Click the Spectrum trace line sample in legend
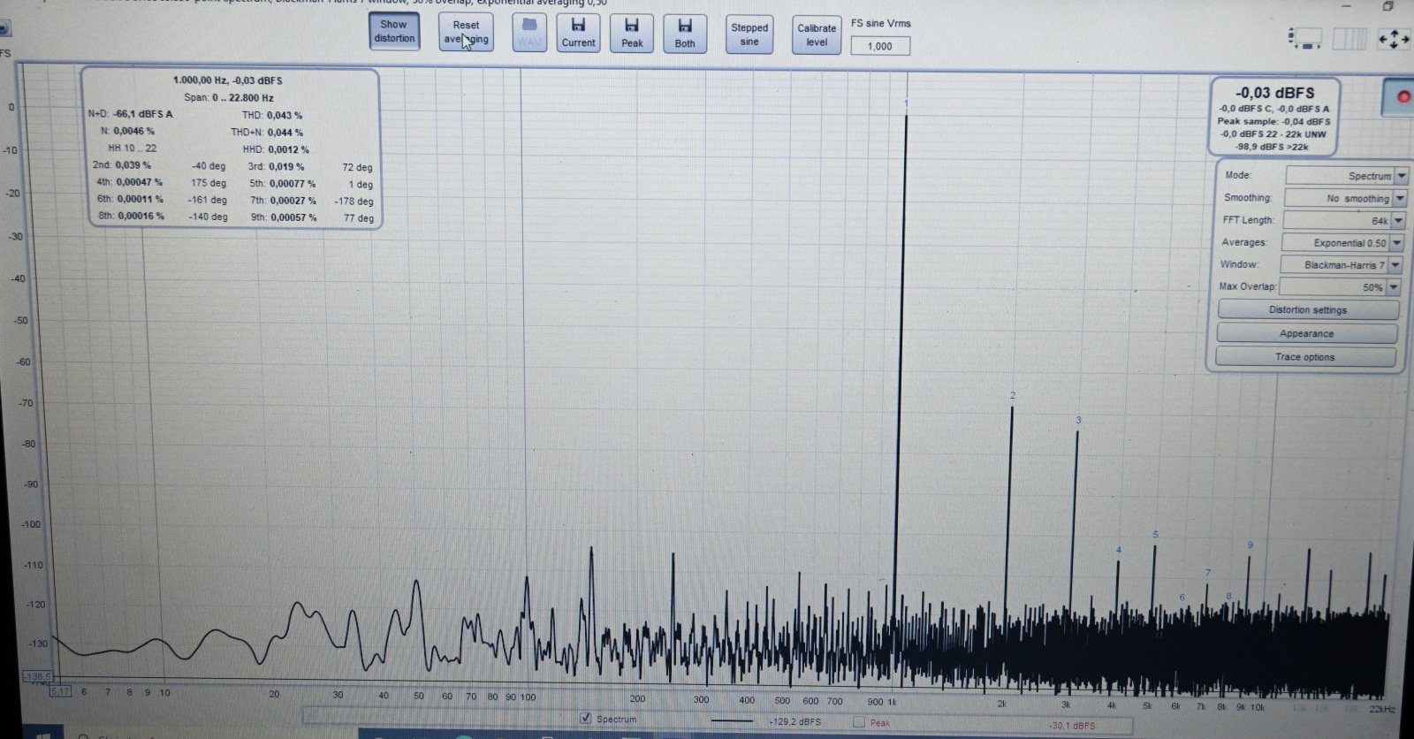The width and height of the screenshot is (1414, 739). 733,721
